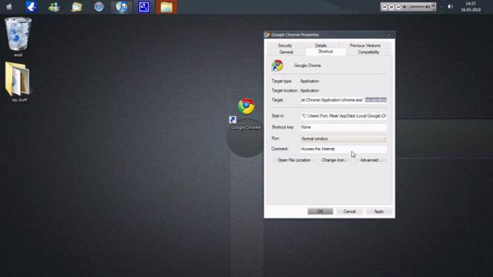Open the blue bird app icon in taskbar
This screenshot has width=493, height=277.
pos(32,6)
